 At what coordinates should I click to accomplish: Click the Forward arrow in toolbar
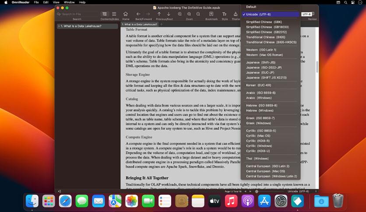coord(148,14)
